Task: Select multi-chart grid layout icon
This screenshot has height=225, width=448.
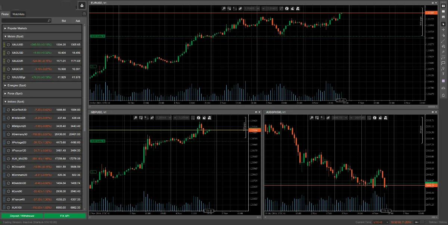Action: 443,6
